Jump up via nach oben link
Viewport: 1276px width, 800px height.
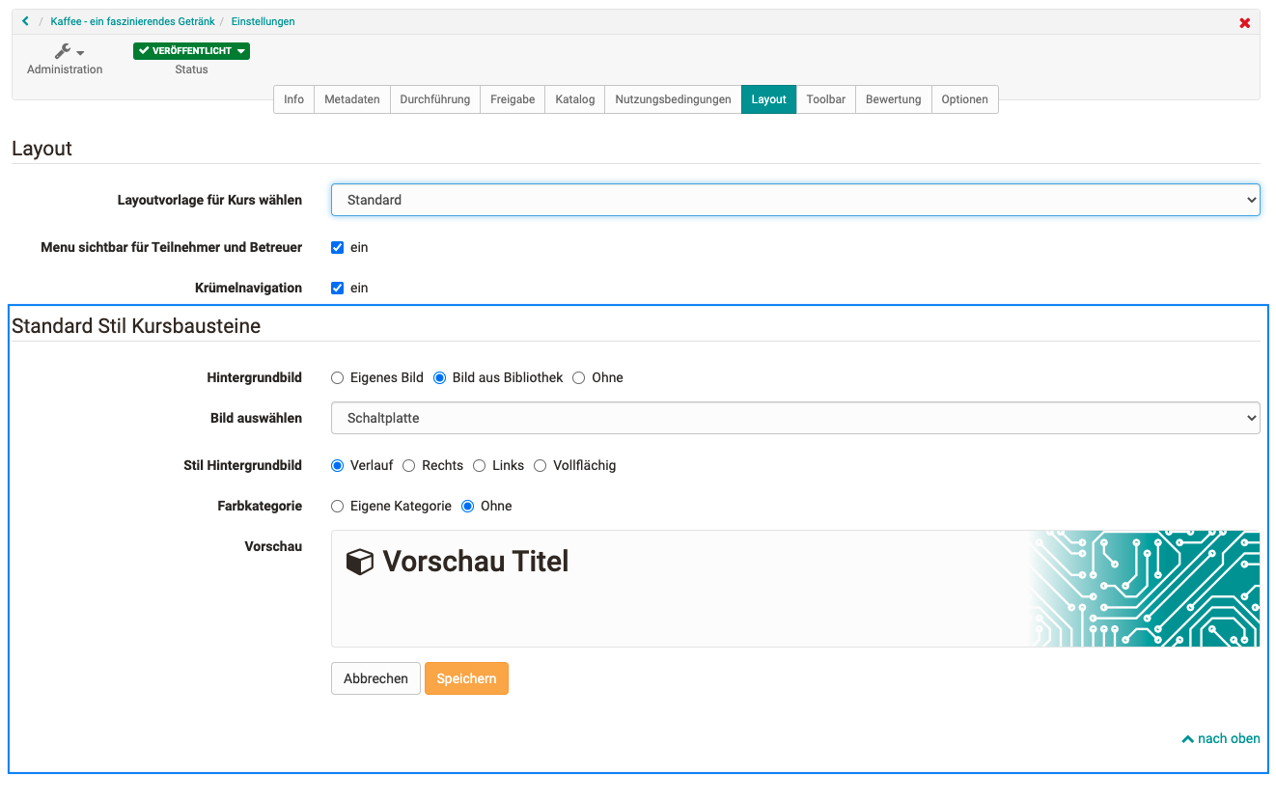[x=1221, y=738]
